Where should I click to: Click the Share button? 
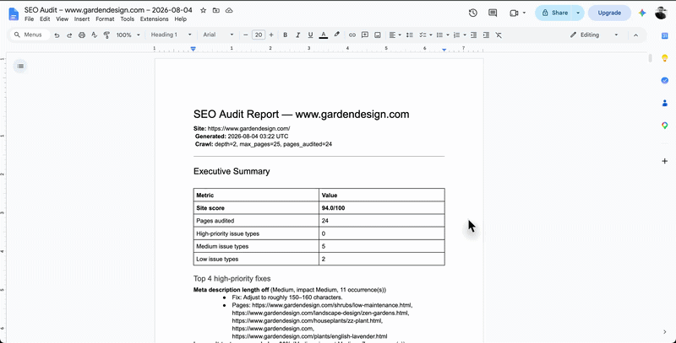[554, 13]
